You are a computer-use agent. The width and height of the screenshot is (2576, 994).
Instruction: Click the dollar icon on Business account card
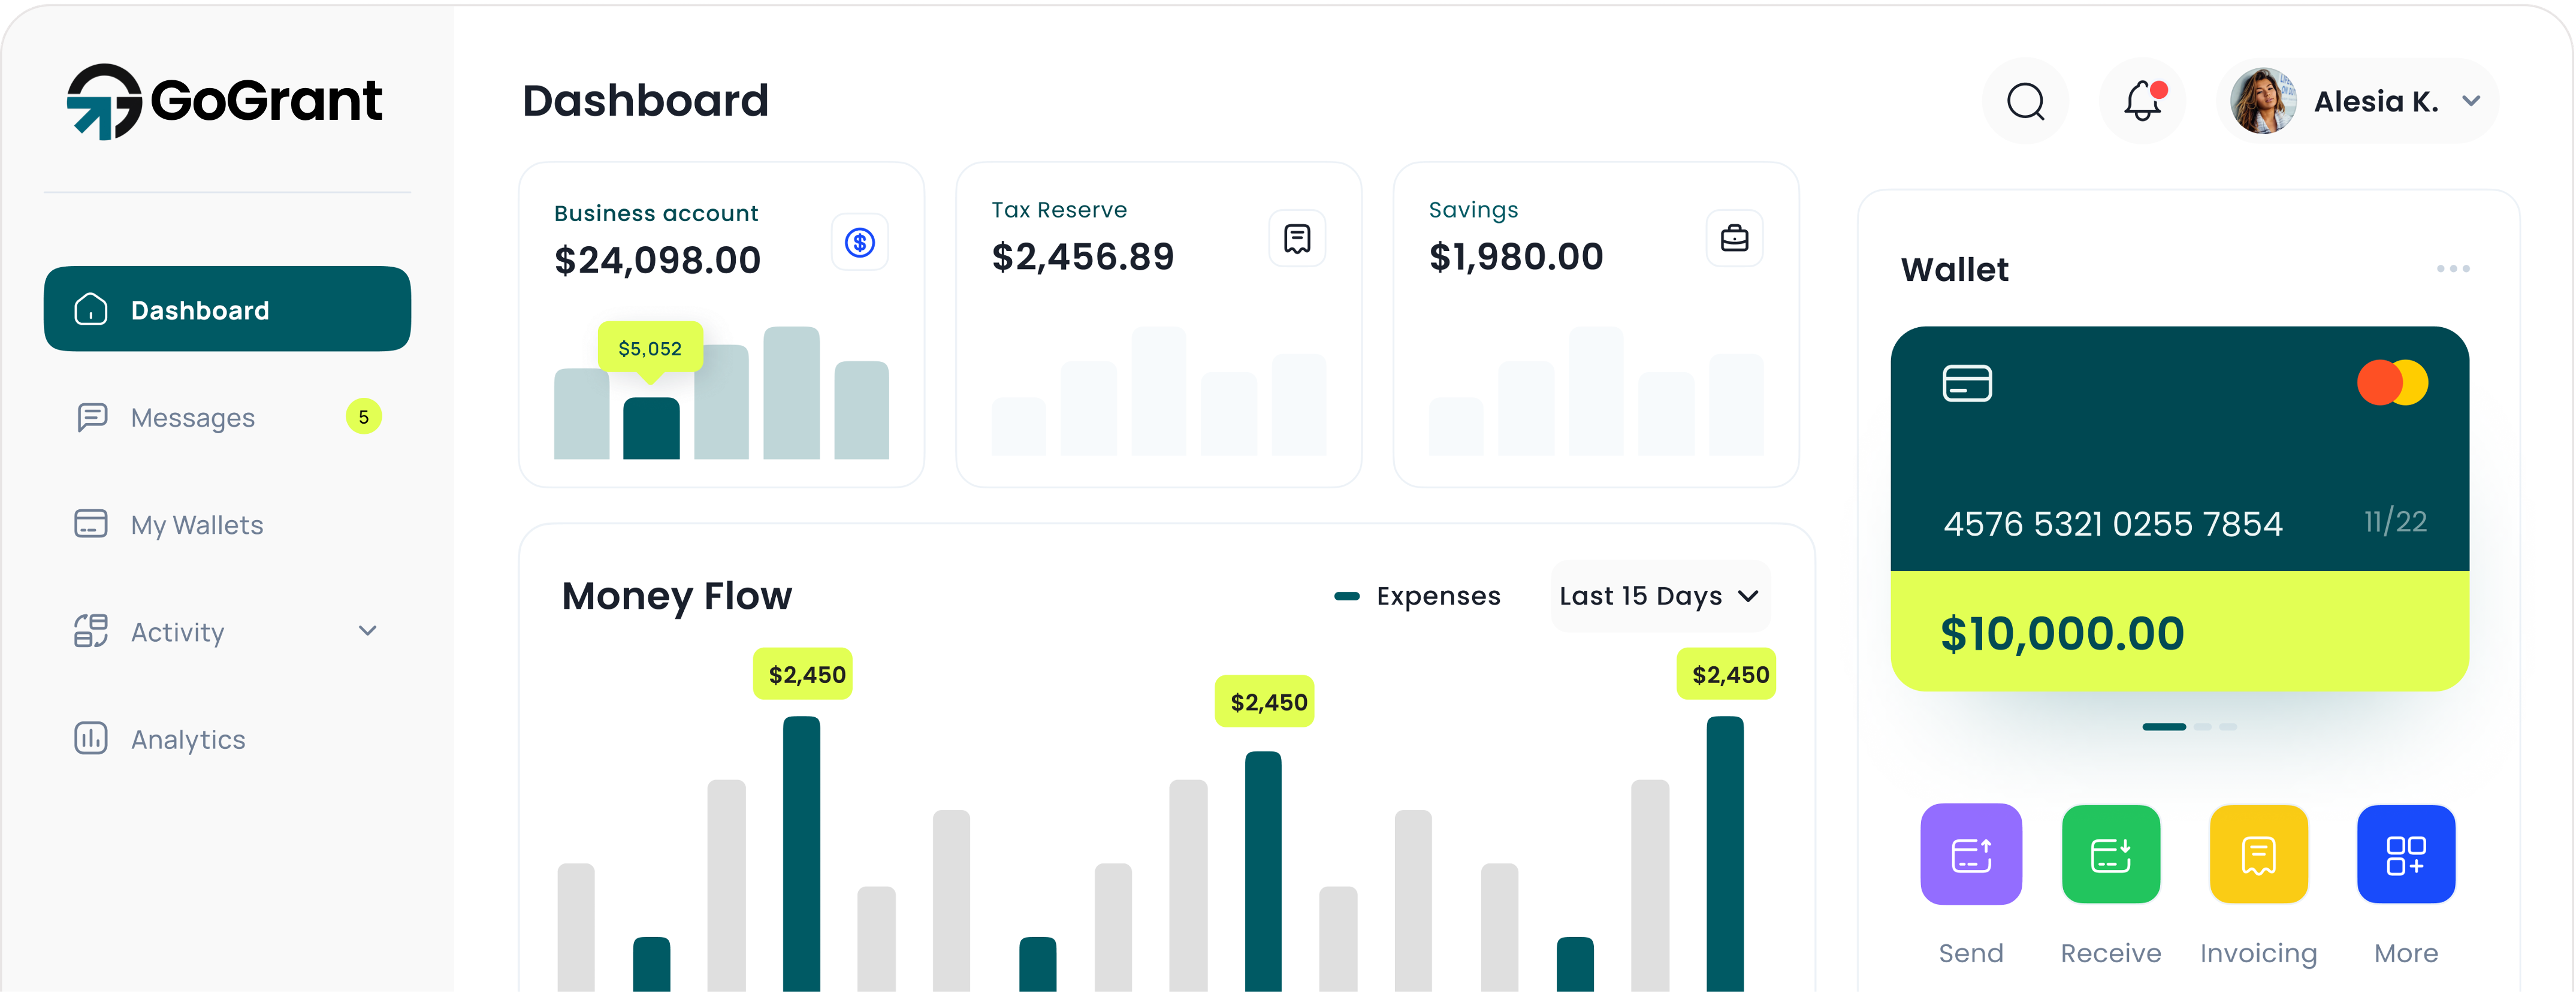[x=859, y=241]
